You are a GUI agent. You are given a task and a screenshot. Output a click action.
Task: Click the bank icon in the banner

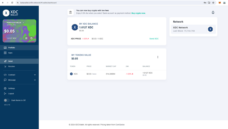[71, 12]
